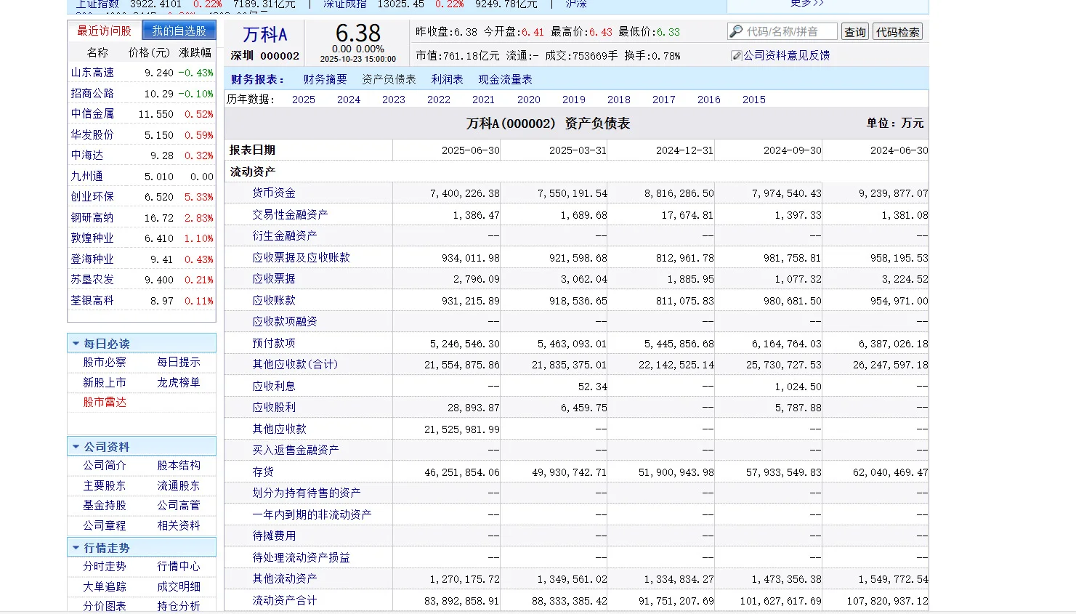Open 股本结构 link
The image size is (1076, 614).
click(x=179, y=465)
